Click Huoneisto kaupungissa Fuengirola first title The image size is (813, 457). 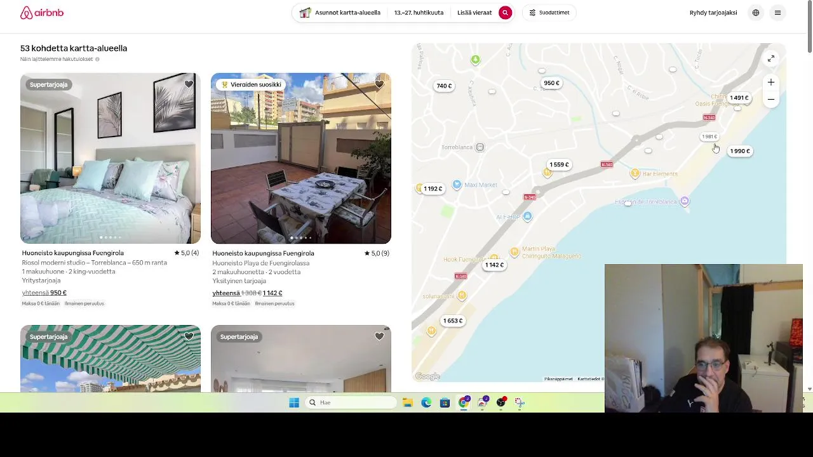pyautogui.click(x=73, y=253)
